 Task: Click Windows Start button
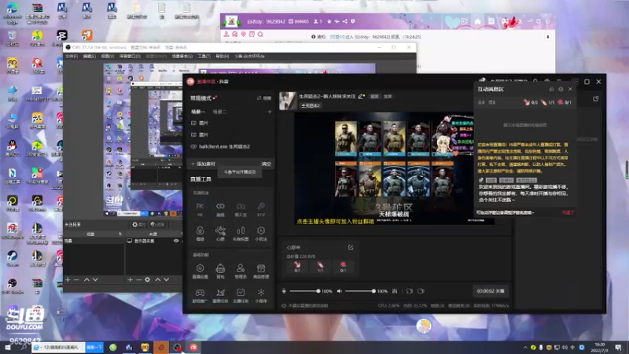pyautogui.click(x=8, y=347)
